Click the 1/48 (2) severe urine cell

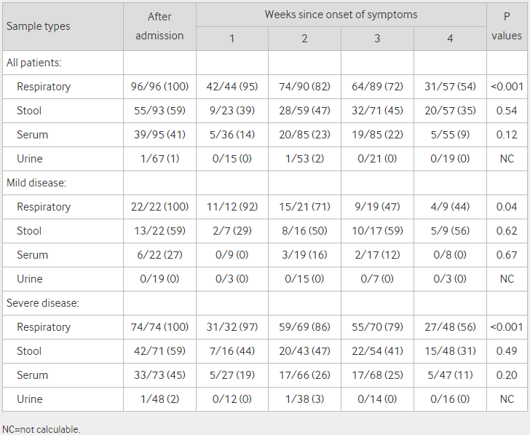click(x=159, y=399)
